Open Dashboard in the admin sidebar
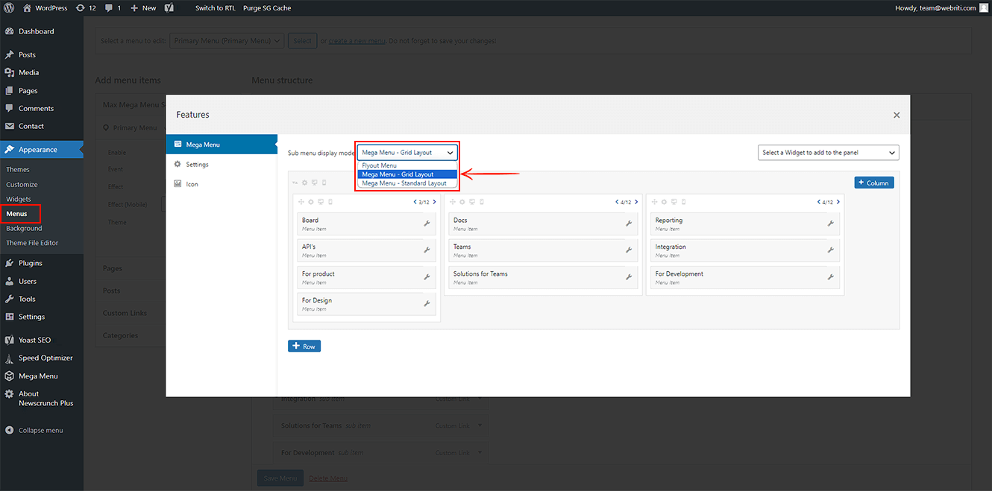This screenshot has width=992, height=491. pos(42,31)
